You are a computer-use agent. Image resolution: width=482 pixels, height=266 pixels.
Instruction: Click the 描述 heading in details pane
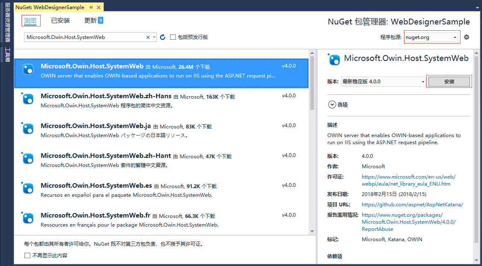332,125
